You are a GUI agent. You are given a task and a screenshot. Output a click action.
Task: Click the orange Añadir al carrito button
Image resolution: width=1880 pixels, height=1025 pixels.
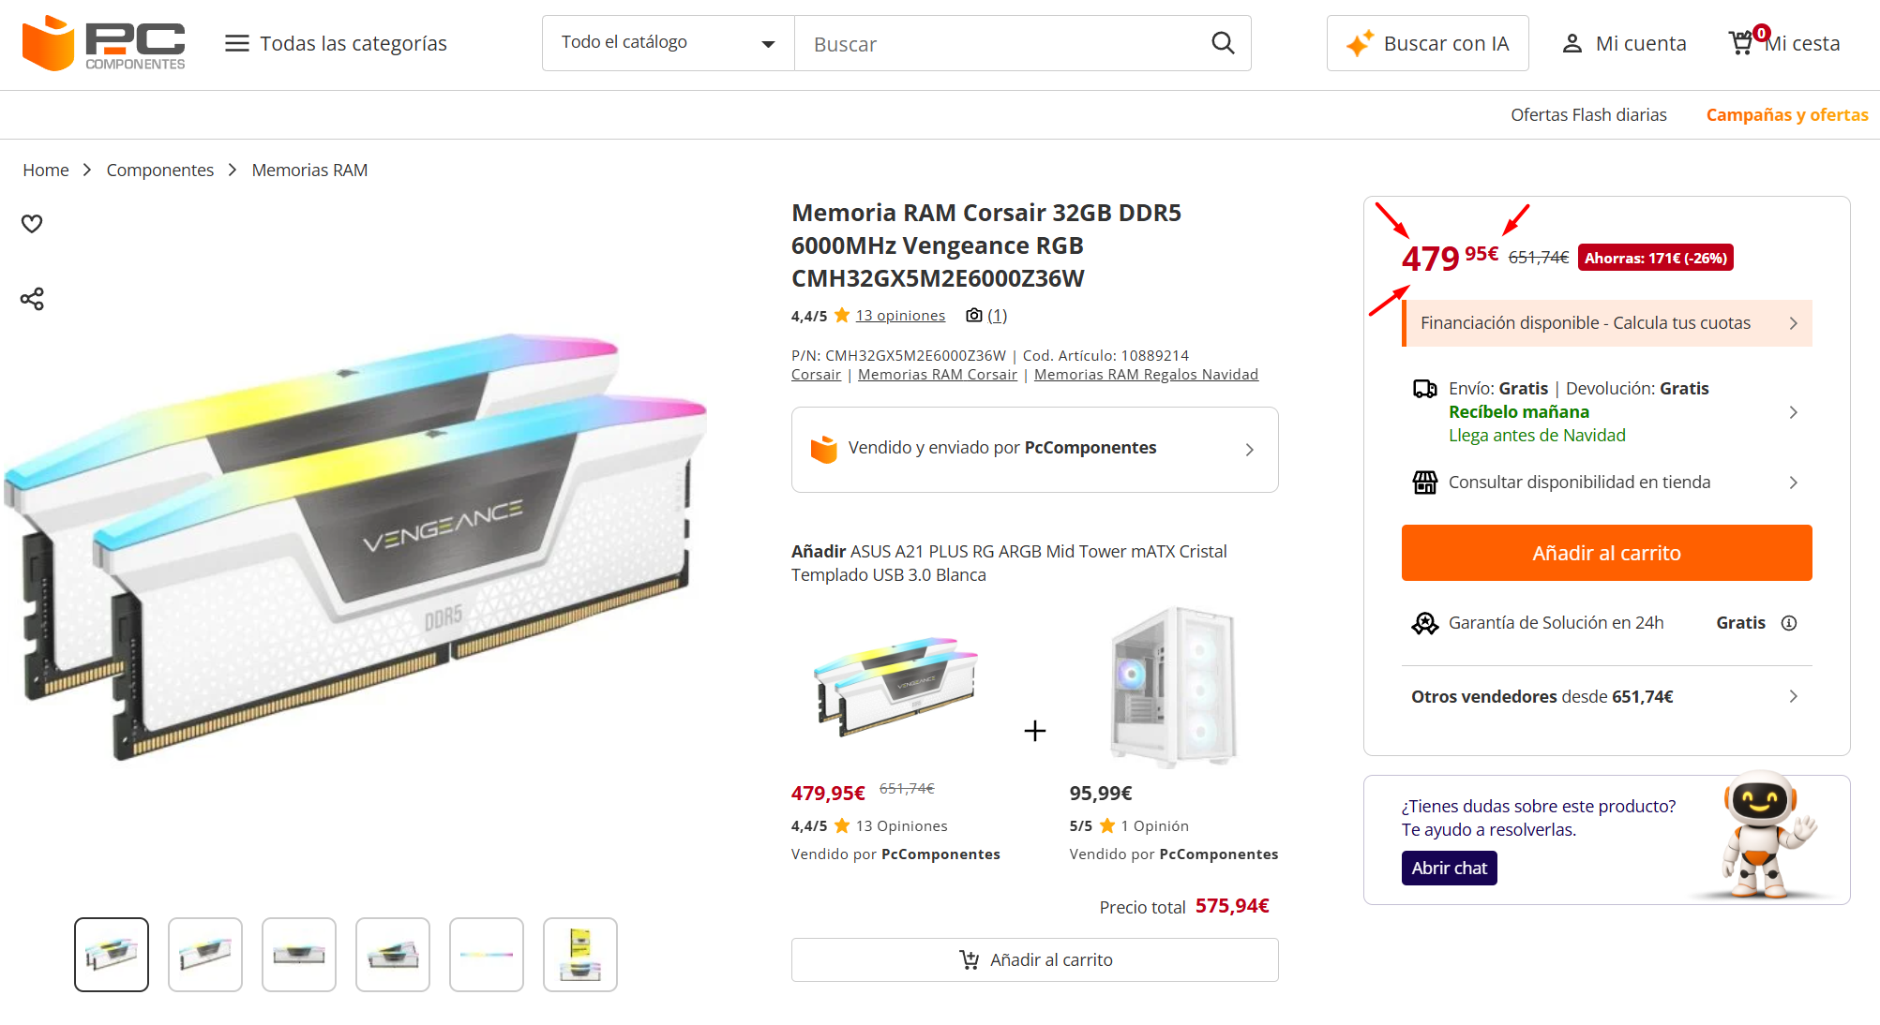coord(1607,553)
